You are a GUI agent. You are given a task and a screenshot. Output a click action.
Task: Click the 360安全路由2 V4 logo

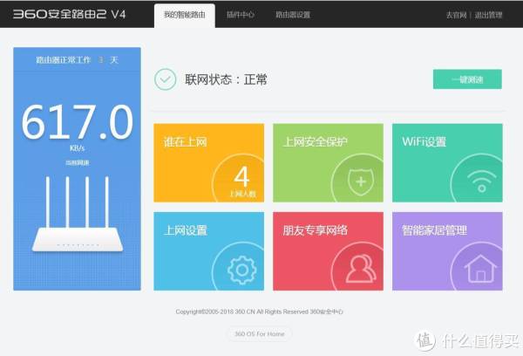[x=69, y=14]
